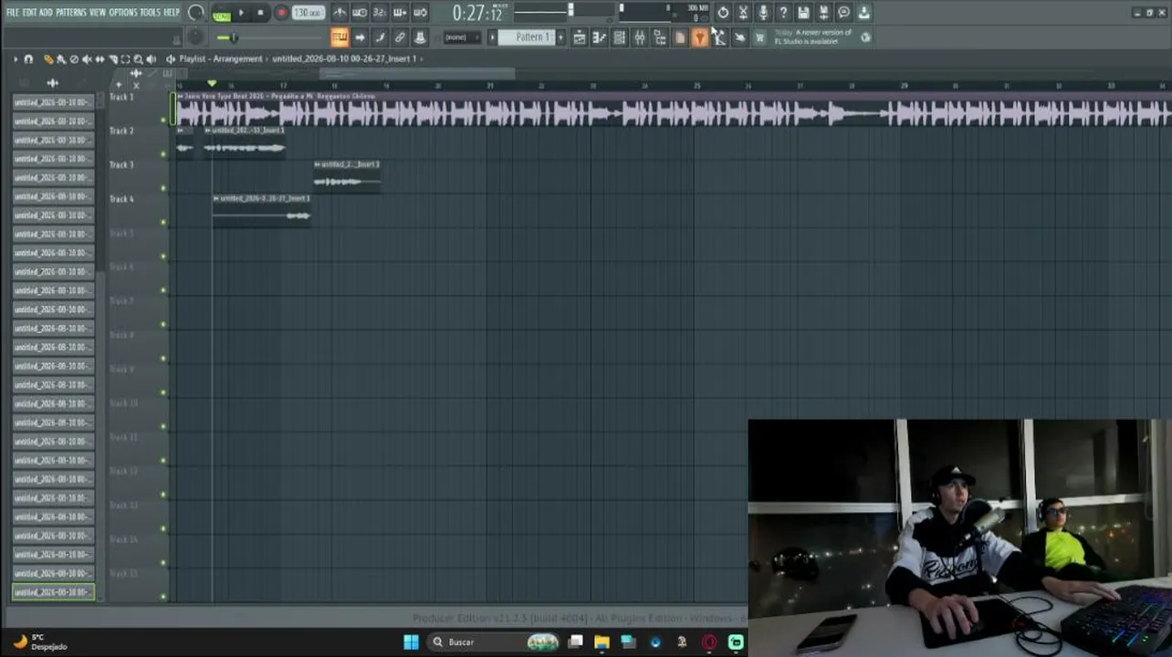
Task: Select the playlist select tool
Action: [x=126, y=59]
